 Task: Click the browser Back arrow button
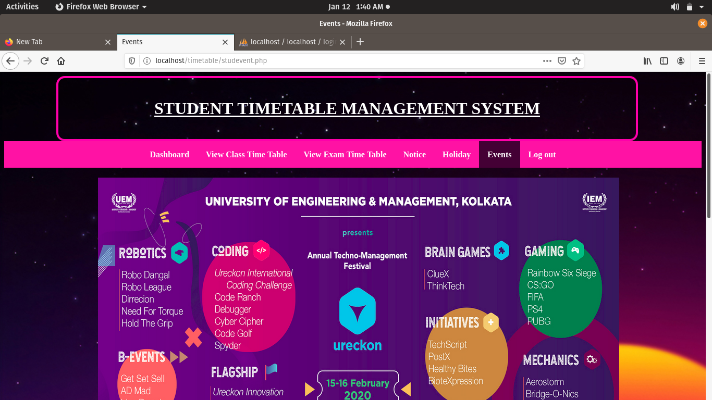[x=10, y=61]
